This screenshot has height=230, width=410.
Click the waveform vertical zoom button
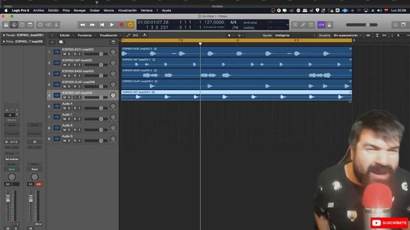[x=368, y=35]
